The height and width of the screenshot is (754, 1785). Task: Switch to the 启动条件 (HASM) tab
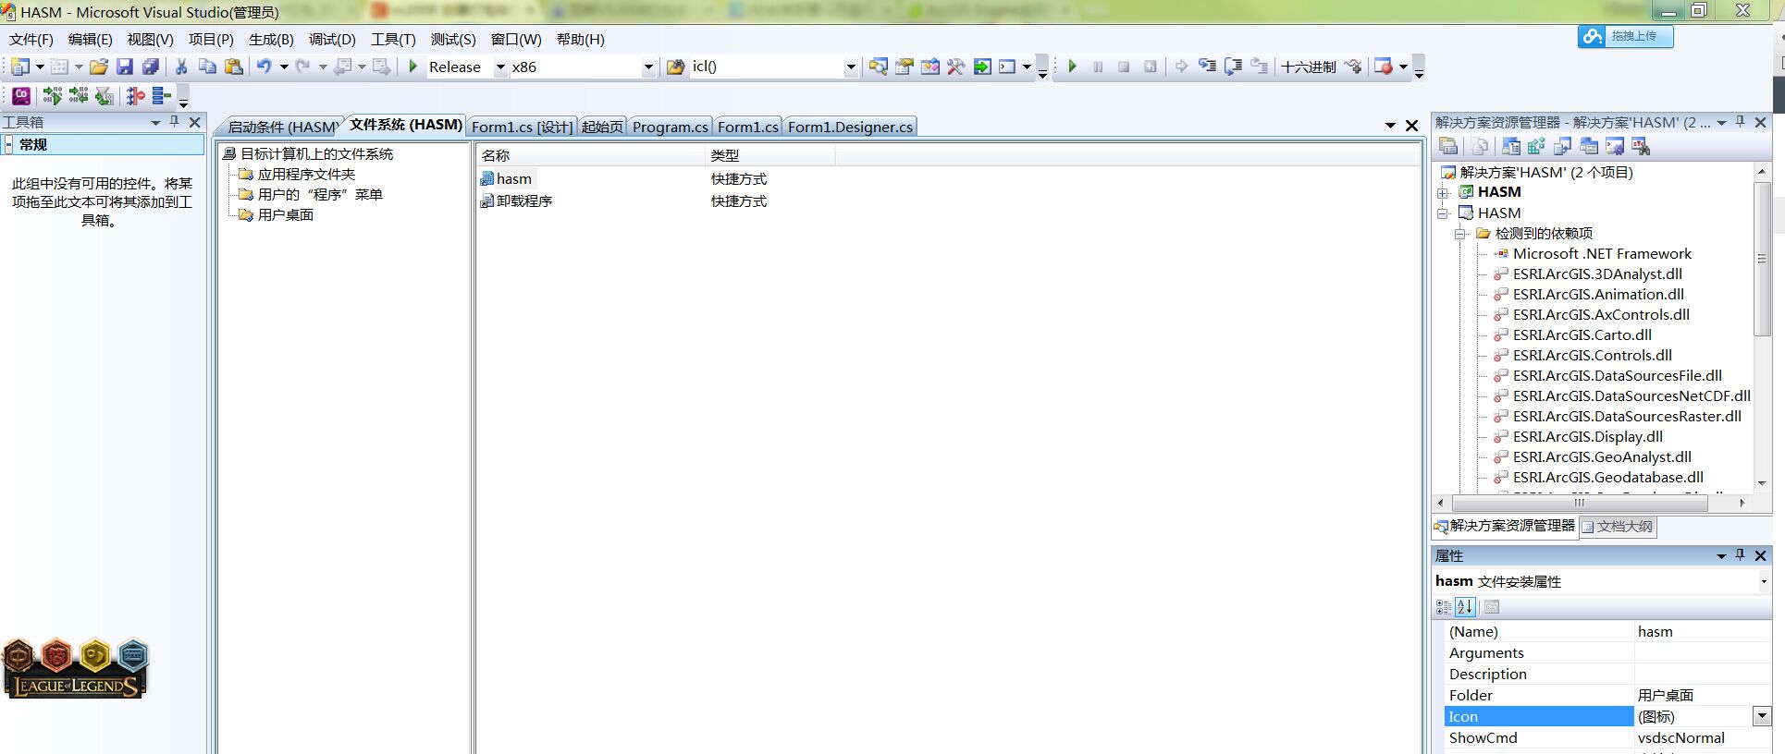[x=281, y=127]
